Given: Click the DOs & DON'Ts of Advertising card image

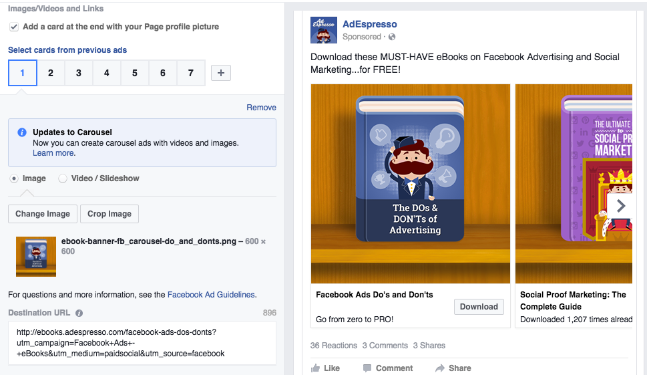Looking at the screenshot, I should point(411,184).
